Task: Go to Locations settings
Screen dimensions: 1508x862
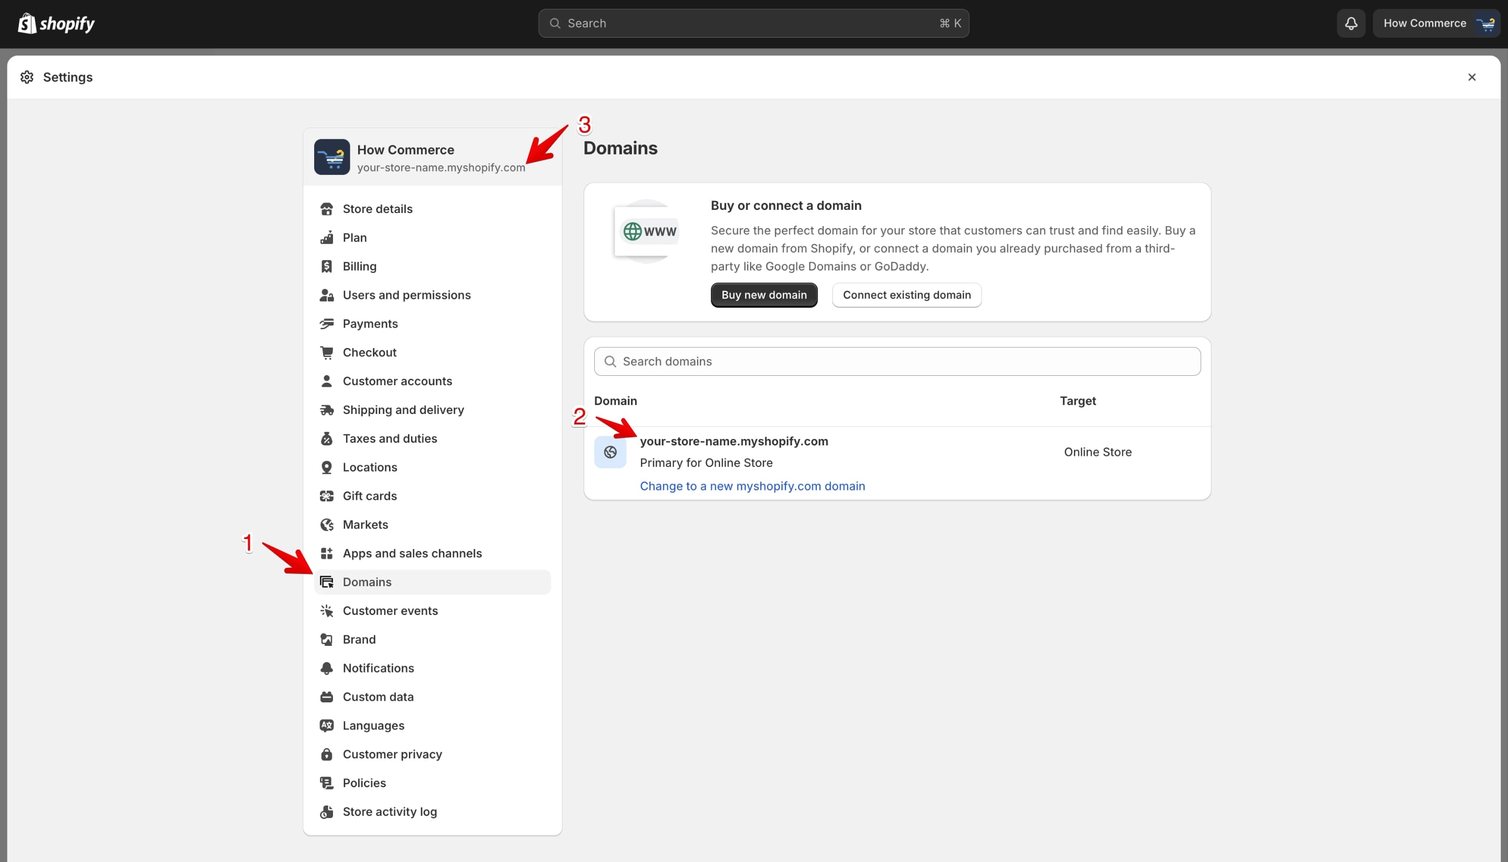Action: (433, 467)
